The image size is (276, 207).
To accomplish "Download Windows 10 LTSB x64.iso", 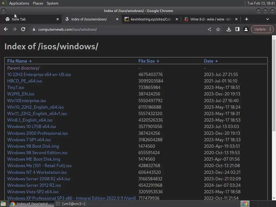I will tap(32, 126).
